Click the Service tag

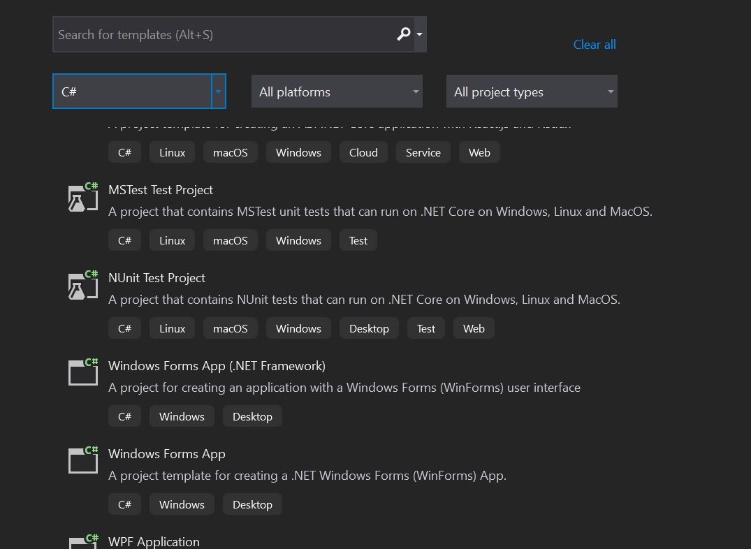(423, 152)
